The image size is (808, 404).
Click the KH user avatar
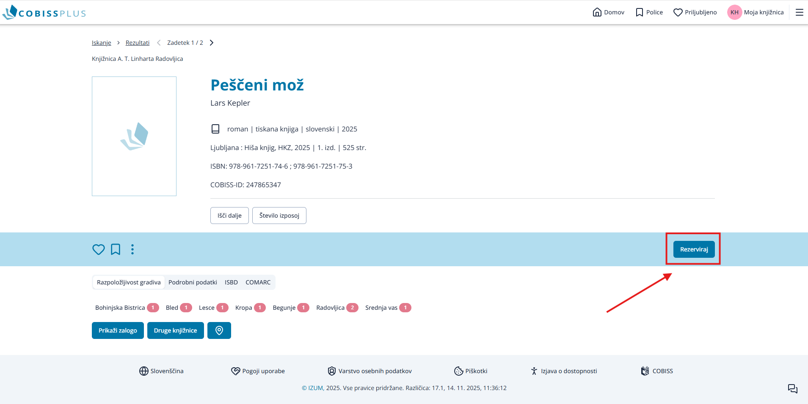[734, 12]
